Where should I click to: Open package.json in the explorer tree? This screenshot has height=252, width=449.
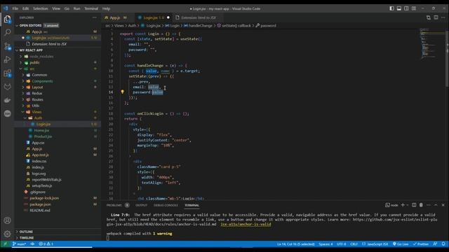[40, 204]
